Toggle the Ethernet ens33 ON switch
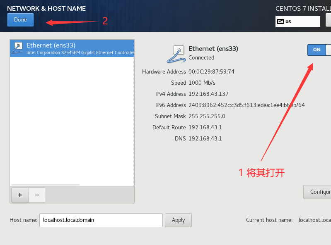 coord(319,50)
